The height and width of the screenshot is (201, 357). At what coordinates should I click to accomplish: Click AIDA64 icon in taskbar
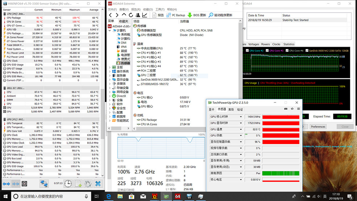click(x=178, y=196)
